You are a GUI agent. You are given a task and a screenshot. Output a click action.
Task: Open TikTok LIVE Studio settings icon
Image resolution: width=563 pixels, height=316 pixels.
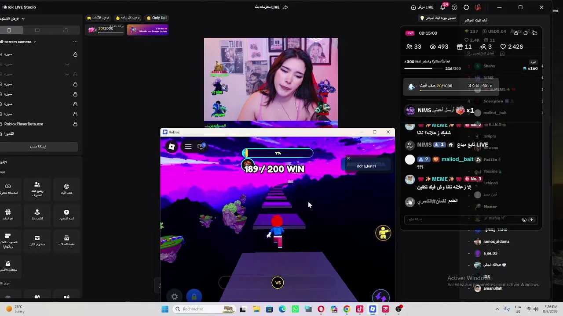click(x=466, y=7)
